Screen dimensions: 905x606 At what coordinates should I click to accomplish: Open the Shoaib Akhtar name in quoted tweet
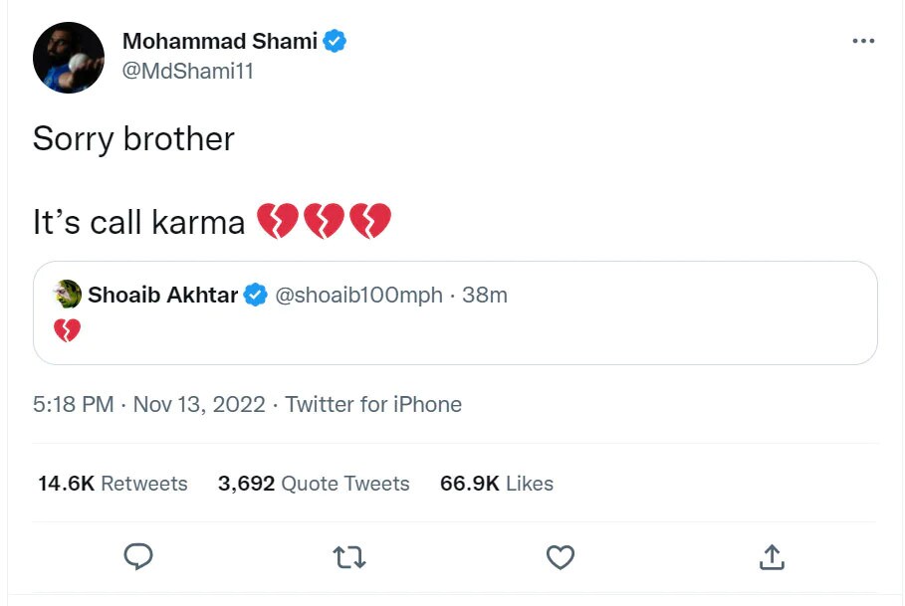click(162, 295)
